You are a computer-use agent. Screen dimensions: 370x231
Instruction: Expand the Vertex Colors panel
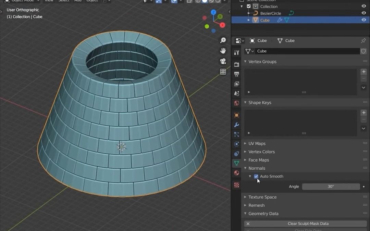[245, 152]
